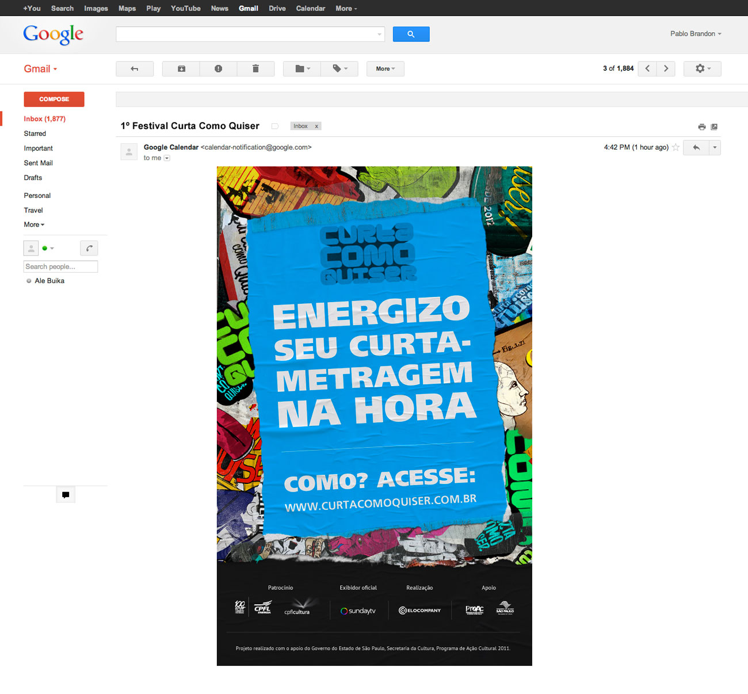Open chat with Ale Buika
Image resolution: width=748 pixels, height=694 pixels.
pos(49,281)
